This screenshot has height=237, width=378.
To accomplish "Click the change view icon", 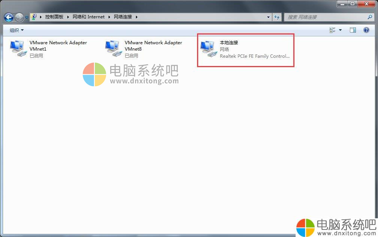I will (x=332, y=30).
